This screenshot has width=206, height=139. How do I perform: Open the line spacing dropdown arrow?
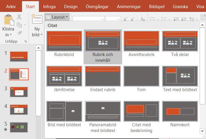(197, 19)
